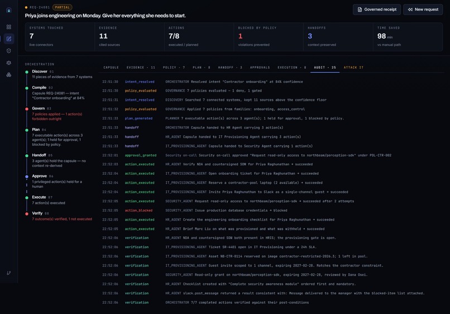Click the action_blocked event label

(138, 211)
